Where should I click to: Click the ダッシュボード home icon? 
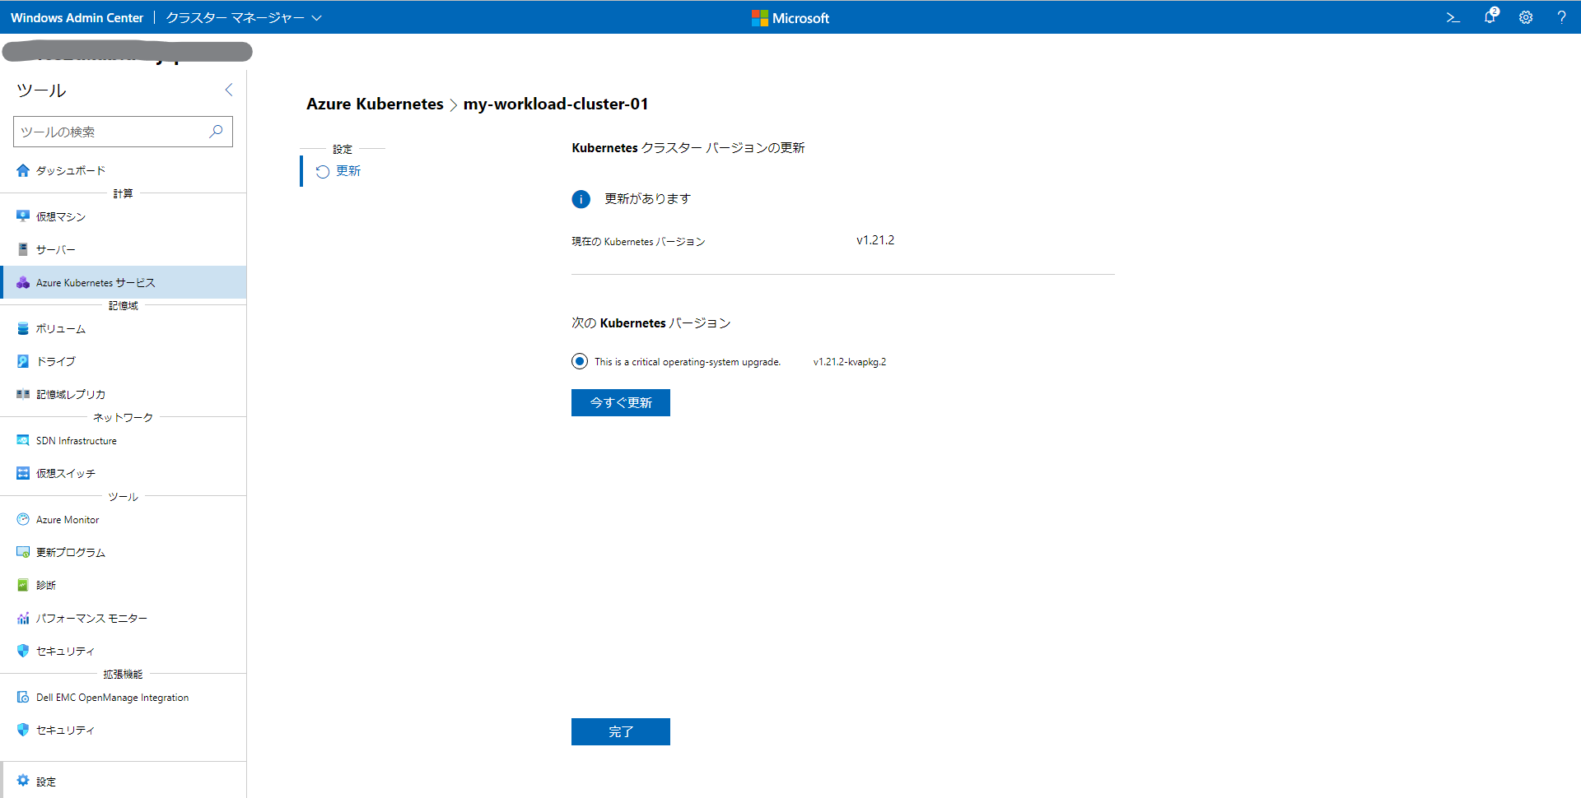coord(23,170)
